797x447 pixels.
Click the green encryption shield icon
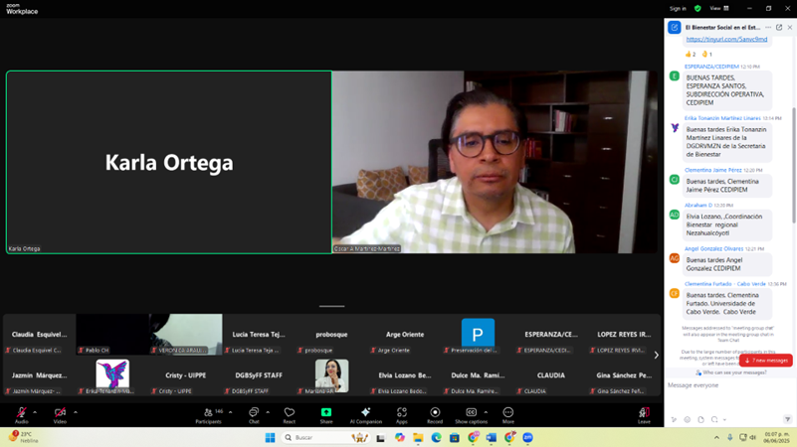coord(697,8)
